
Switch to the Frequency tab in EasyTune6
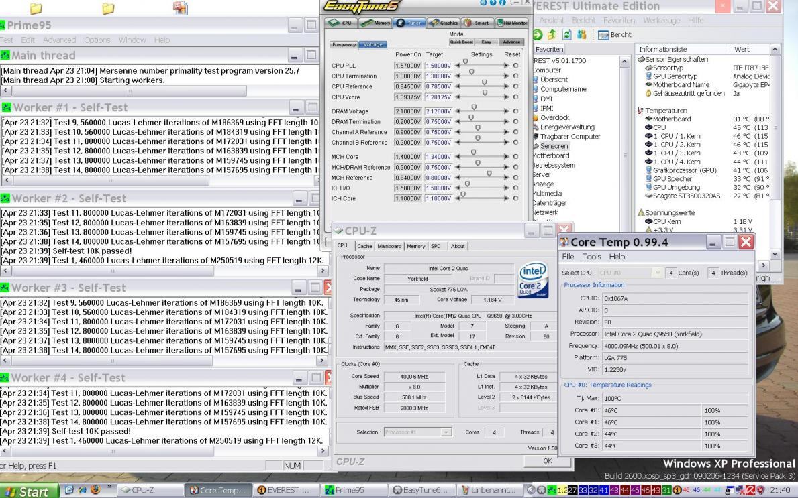[344, 45]
